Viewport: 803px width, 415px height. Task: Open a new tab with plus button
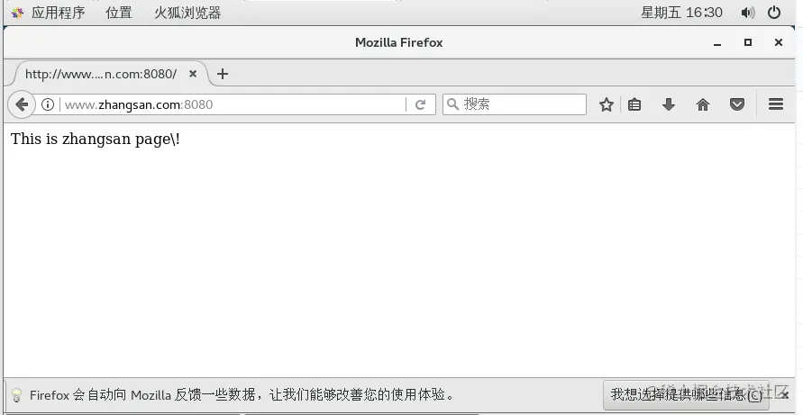(x=223, y=74)
